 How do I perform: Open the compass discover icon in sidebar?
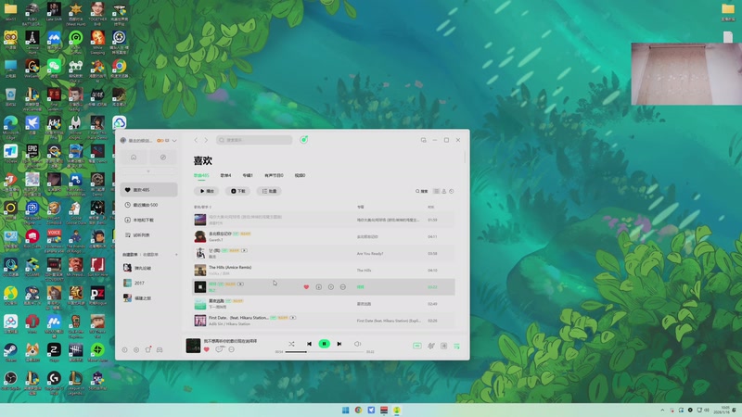click(163, 158)
